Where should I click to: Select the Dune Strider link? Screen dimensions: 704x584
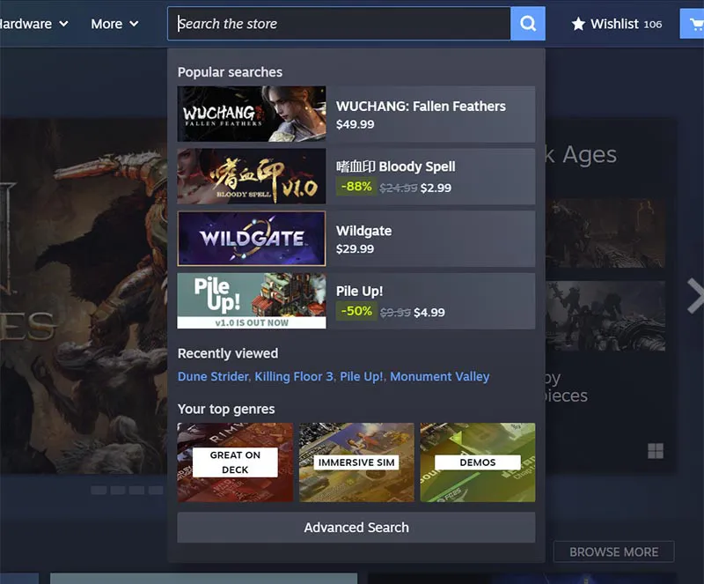[212, 376]
